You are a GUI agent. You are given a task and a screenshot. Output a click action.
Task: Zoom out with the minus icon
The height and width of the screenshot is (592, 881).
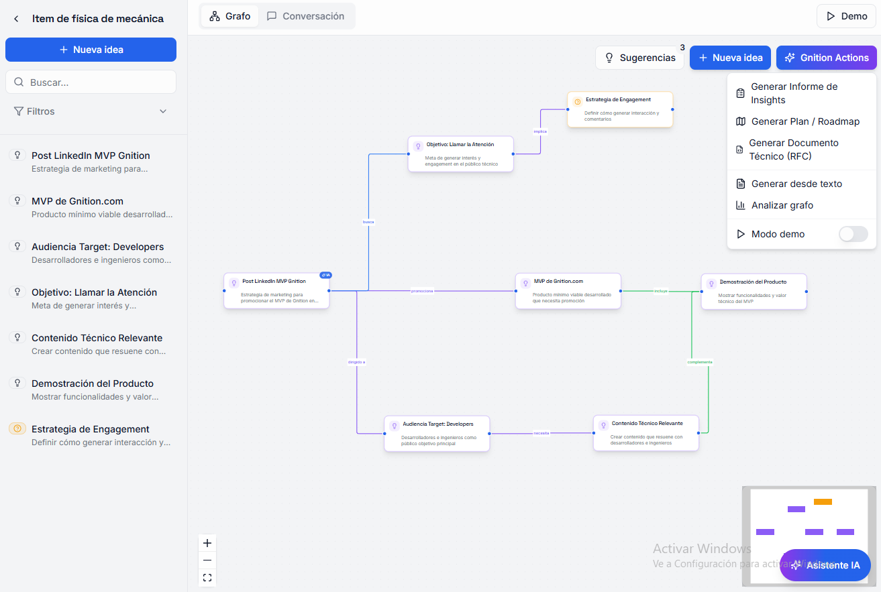click(x=207, y=560)
